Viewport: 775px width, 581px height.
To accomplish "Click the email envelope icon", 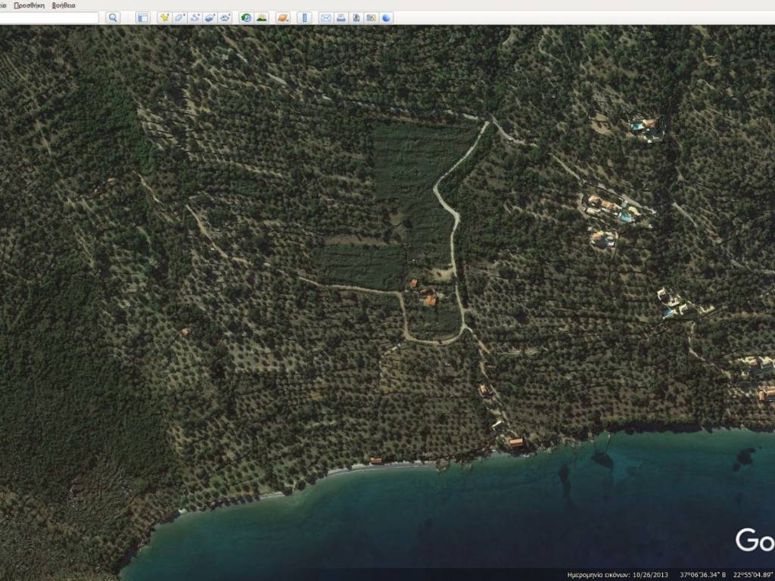I will pos(325,17).
